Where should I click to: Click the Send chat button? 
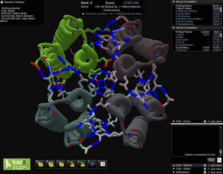pyautogui.click(x=211, y=160)
